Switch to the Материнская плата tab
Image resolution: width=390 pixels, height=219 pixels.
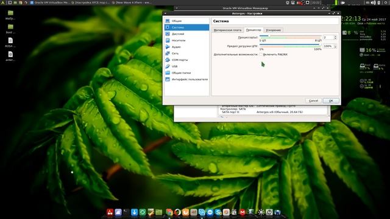[x=227, y=30]
